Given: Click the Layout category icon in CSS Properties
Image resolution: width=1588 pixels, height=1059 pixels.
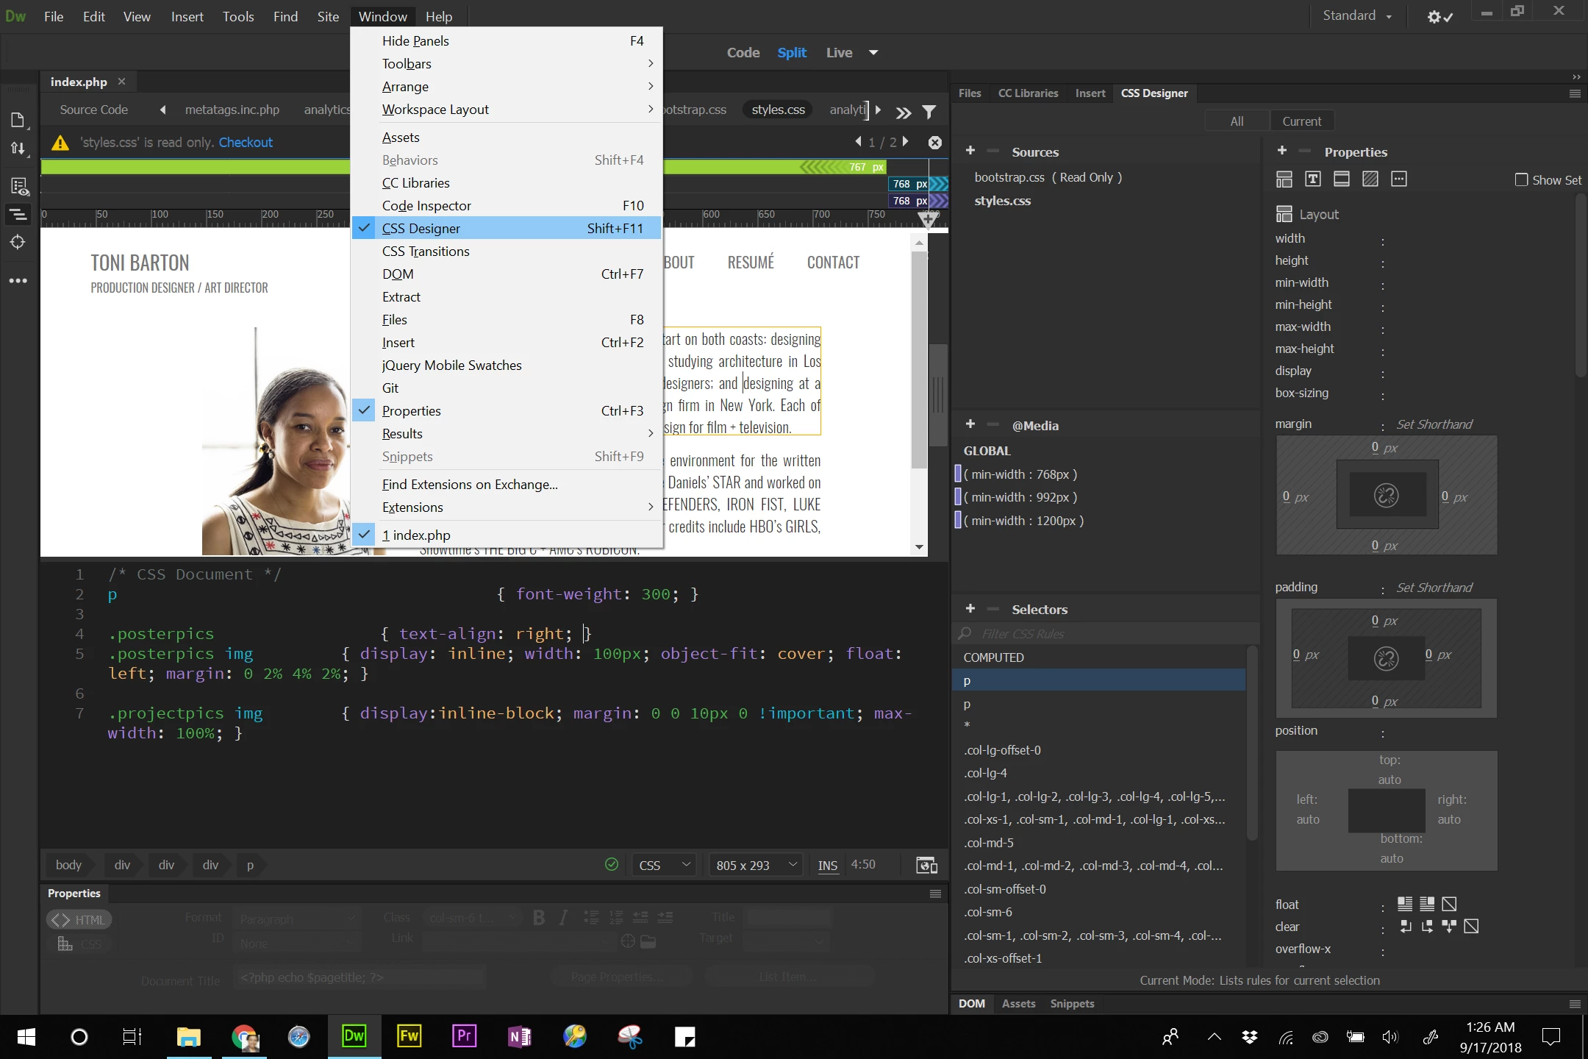Looking at the screenshot, I should click(1284, 179).
